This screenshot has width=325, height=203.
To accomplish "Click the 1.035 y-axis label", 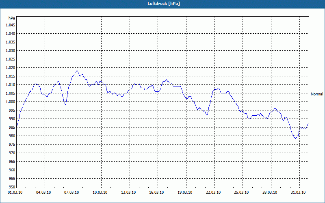I will point(10,42).
